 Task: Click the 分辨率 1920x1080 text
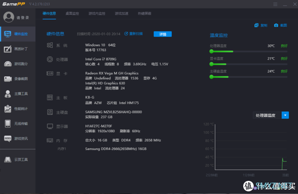coord(100,131)
